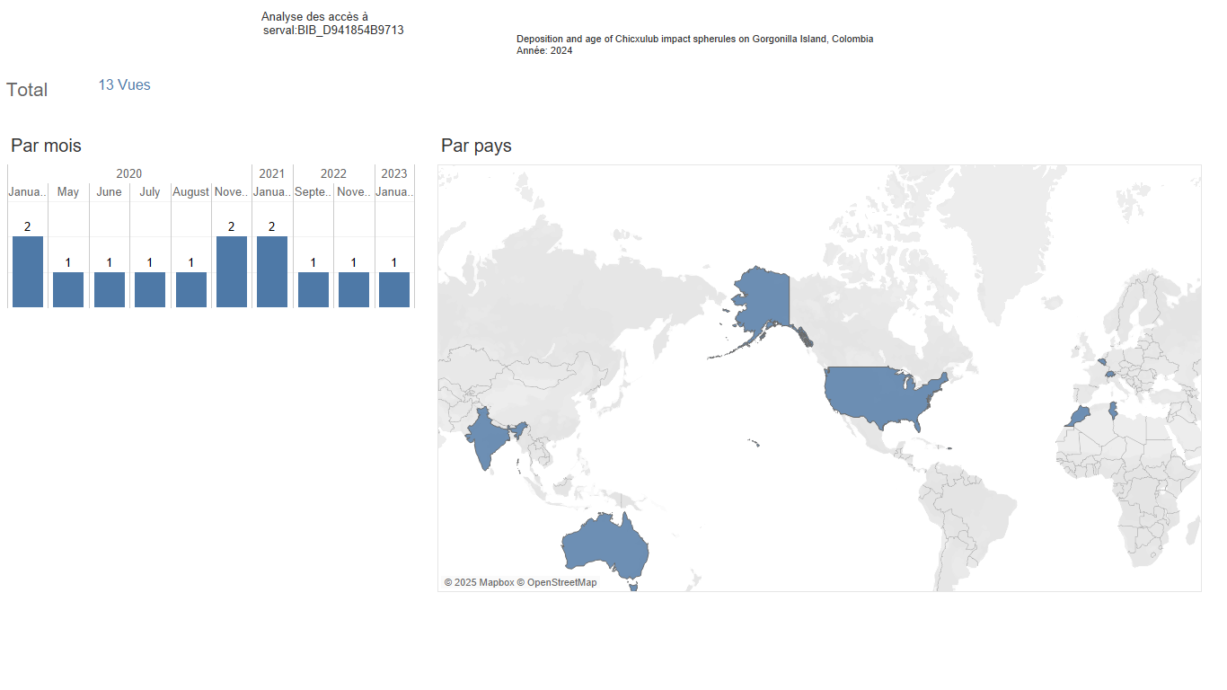1227x690 pixels.
Task: Click the 2023 year header
Action: pyautogui.click(x=394, y=173)
